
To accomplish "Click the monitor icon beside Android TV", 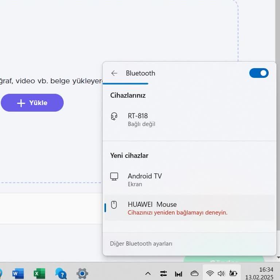I will click(x=114, y=177).
